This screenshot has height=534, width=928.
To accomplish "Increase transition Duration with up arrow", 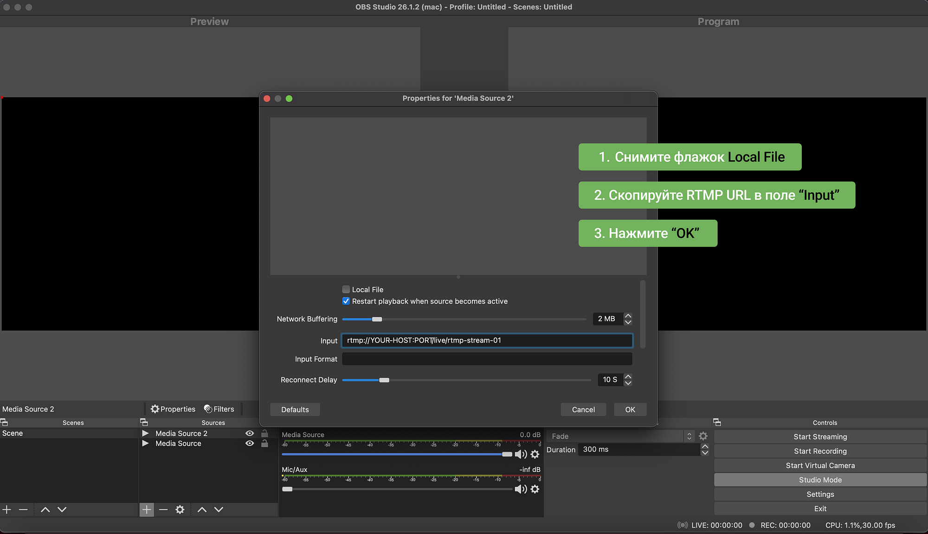I will click(x=705, y=446).
